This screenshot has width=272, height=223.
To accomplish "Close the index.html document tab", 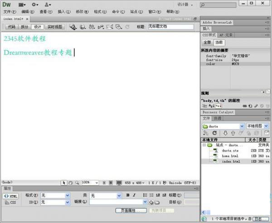I will [27, 19].
